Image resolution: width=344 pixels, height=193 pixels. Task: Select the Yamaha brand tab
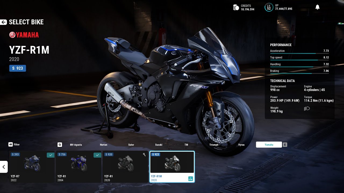[x=269, y=145]
